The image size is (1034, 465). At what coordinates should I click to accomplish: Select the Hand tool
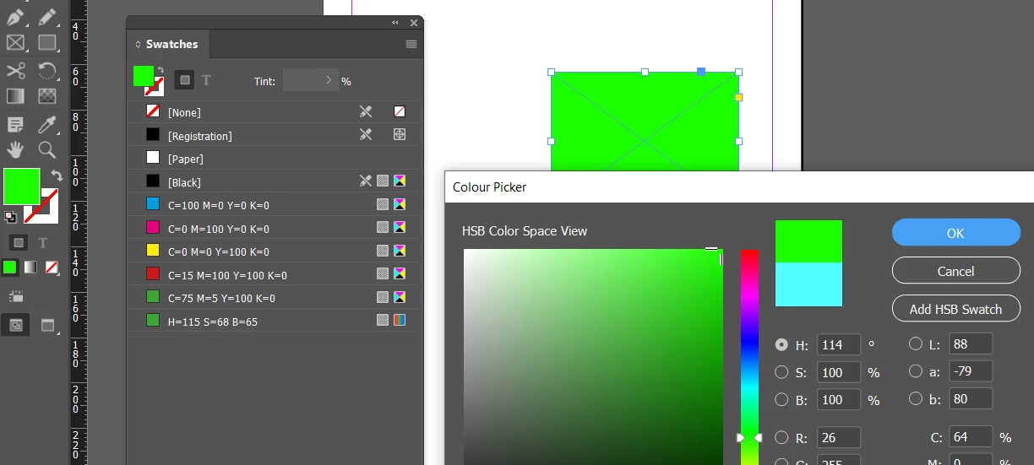pyautogui.click(x=15, y=150)
